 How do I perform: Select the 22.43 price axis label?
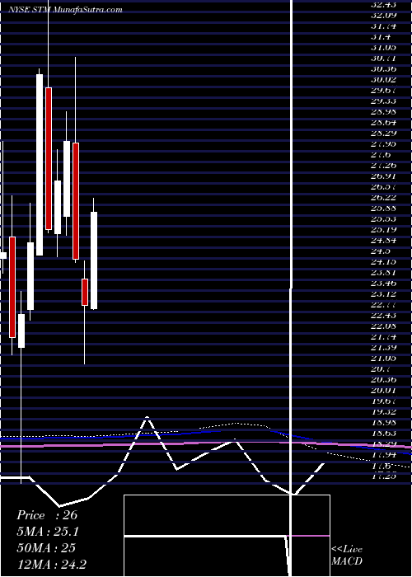pyautogui.click(x=384, y=316)
